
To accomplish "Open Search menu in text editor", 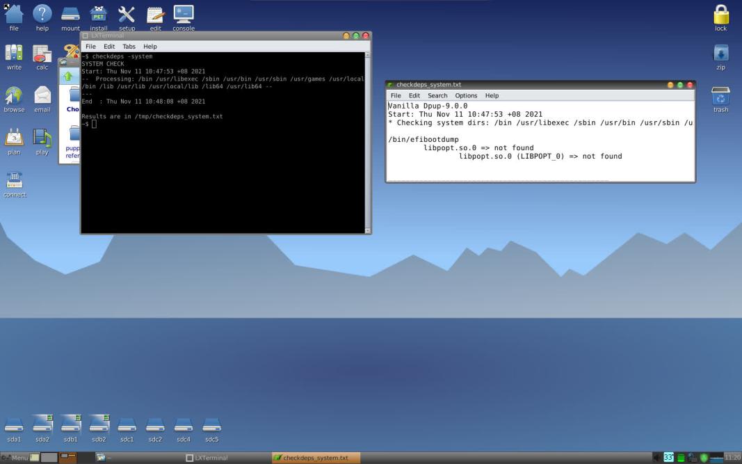I will pyautogui.click(x=437, y=95).
